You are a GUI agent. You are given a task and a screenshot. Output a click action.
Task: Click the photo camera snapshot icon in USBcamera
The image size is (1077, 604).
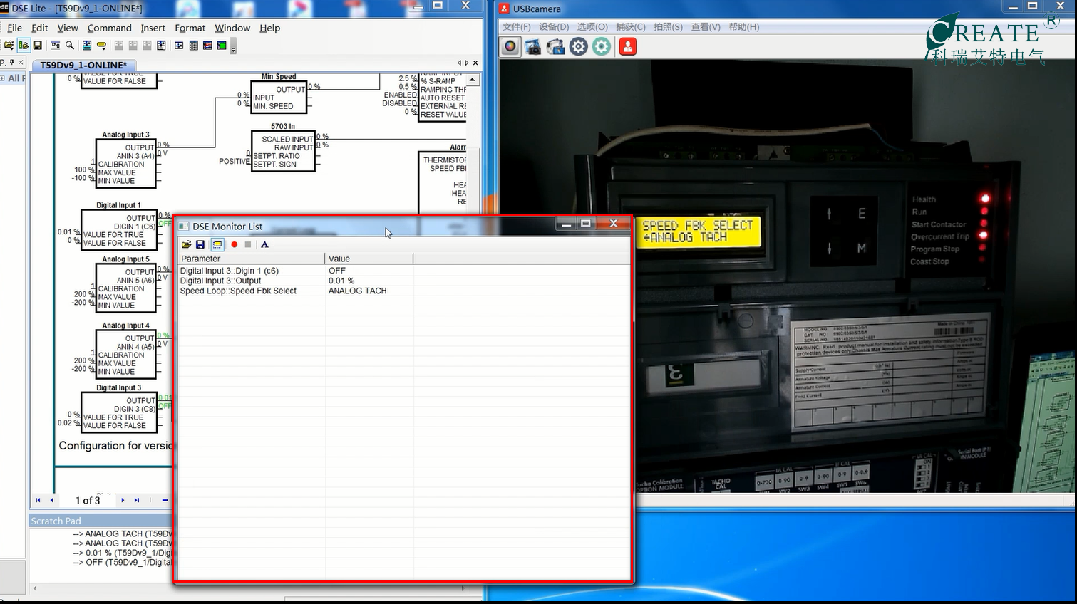tap(533, 47)
